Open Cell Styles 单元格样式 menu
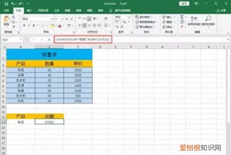 145,27
